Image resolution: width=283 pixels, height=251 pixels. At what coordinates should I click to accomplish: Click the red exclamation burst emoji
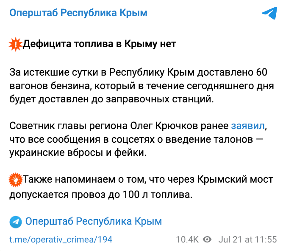click(16, 44)
